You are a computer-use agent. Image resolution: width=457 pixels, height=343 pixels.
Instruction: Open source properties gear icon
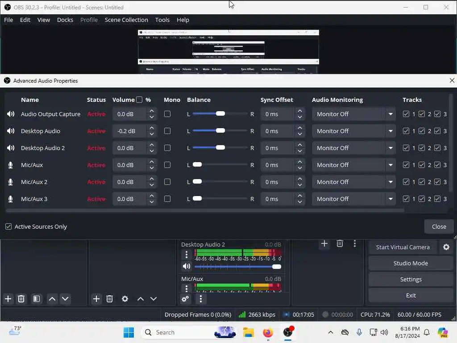[125, 299]
